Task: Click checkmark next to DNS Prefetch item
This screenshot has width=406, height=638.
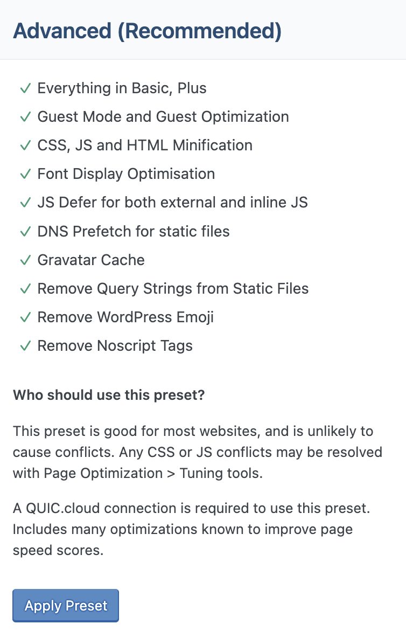Action: pyautogui.click(x=25, y=232)
